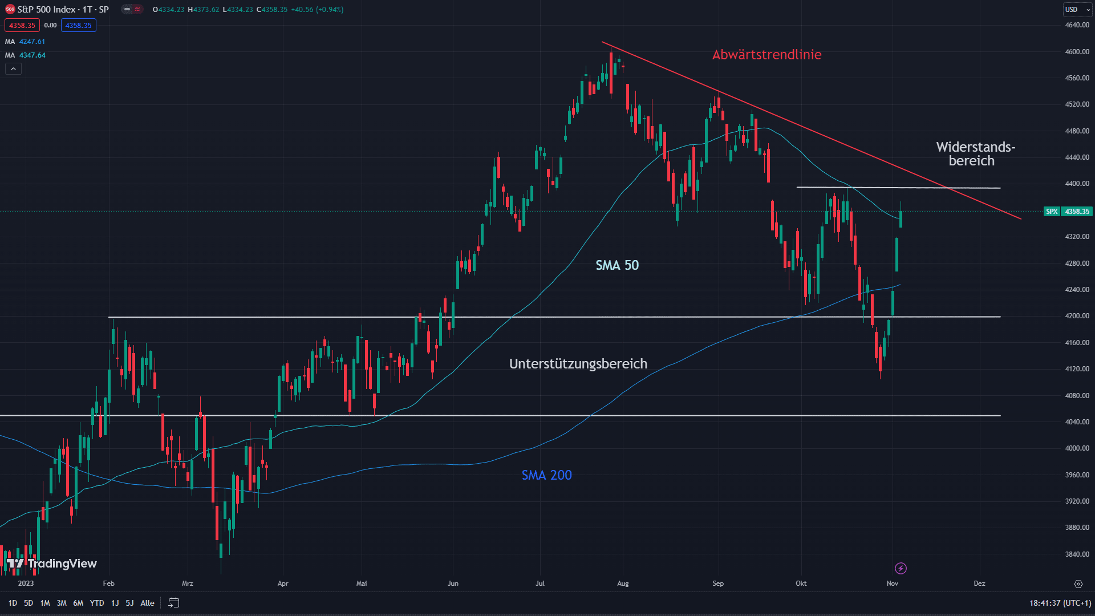Select the MA 4247.61 indicator legend
This screenshot has height=616, width=1095.
(25, 42)
